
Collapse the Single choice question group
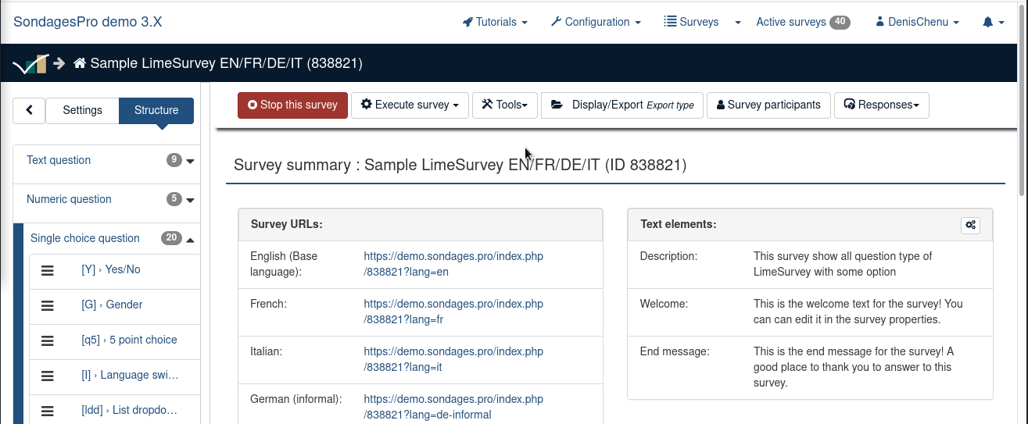190,239
